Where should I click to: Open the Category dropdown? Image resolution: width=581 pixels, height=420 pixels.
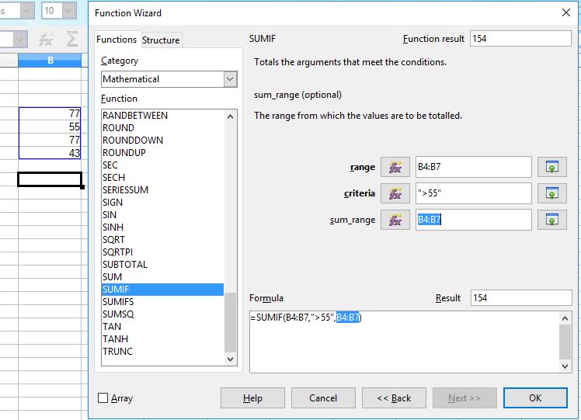pyautogui.click(x=230, y=79)
